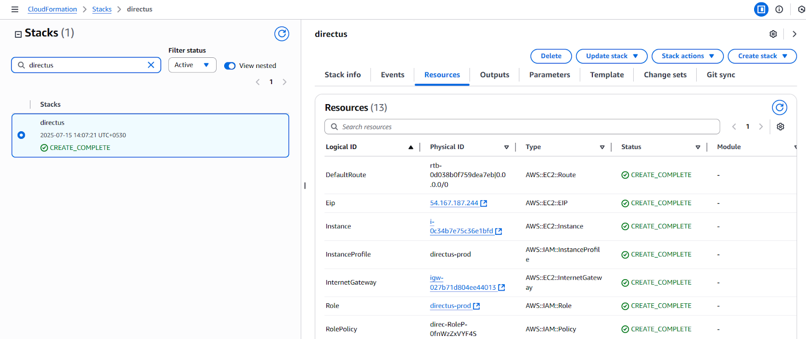Click the top-right clock icon
This screenshot has width=806, height=339.
[801, 9]
